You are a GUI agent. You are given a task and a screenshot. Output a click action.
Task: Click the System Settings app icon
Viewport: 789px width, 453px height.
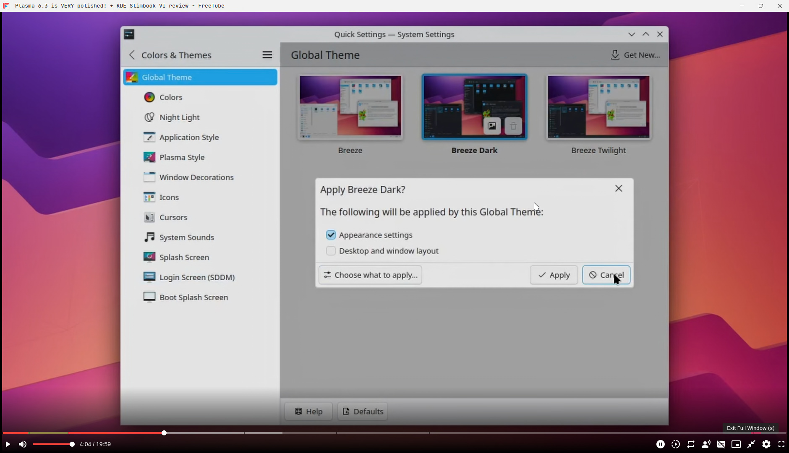click(129, 34)
